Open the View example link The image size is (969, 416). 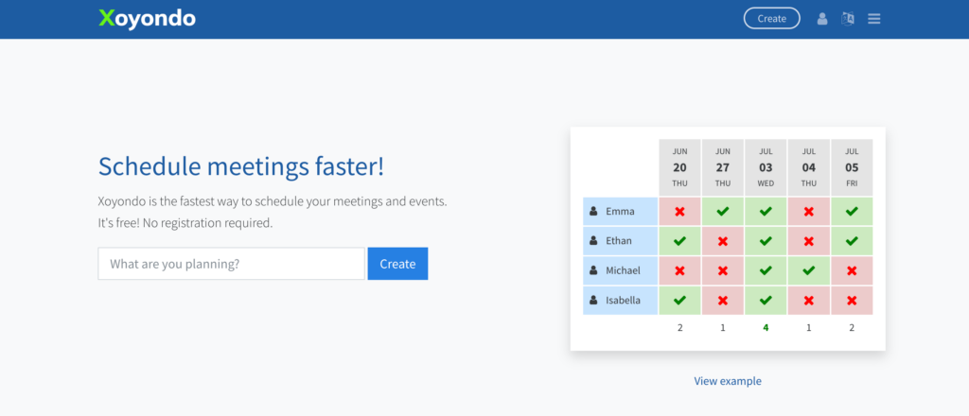[727, 381]
